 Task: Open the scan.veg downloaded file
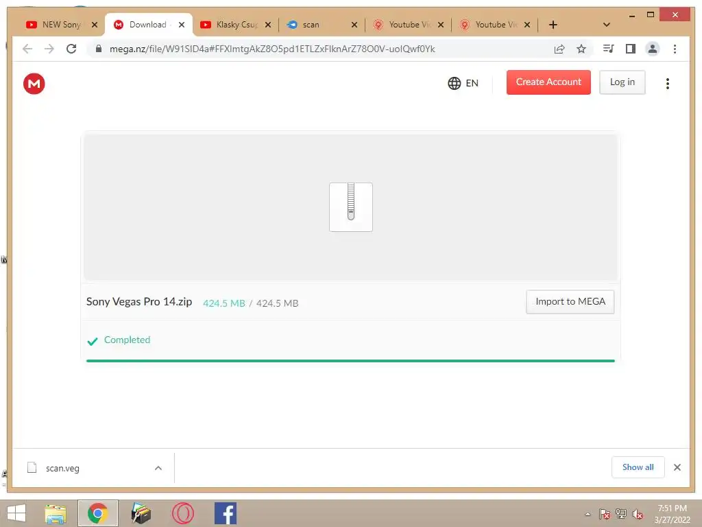click(x=62, y=468)
